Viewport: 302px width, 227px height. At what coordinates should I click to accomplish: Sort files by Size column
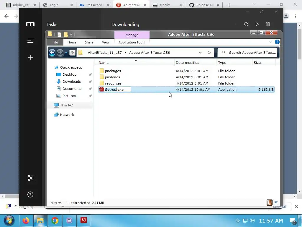[264, 63]
